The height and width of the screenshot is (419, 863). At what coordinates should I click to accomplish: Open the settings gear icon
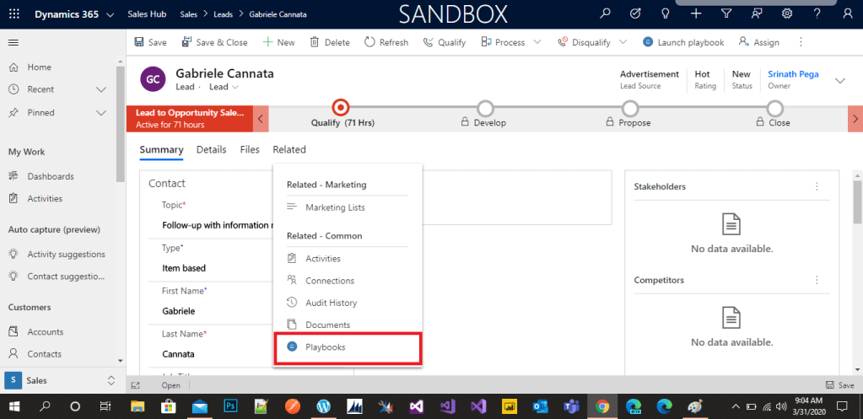787,13
